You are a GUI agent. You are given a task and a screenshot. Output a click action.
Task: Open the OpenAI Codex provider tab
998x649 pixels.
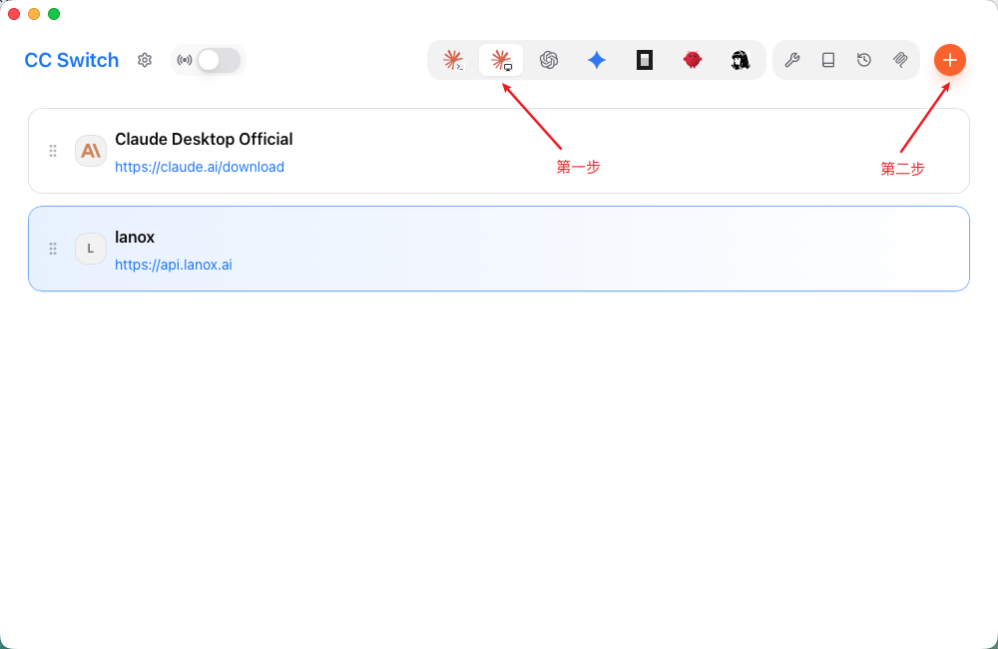pos(549,60)
